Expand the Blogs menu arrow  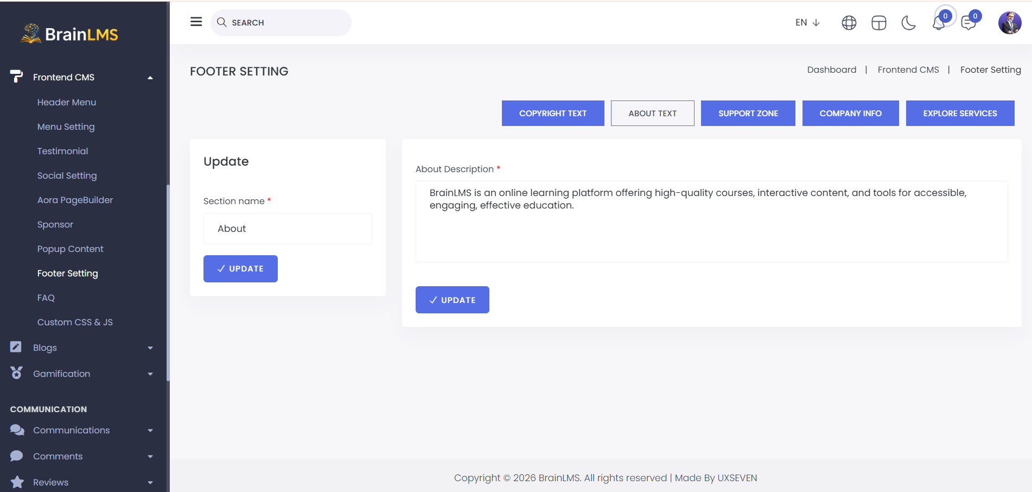click(150, 348)
